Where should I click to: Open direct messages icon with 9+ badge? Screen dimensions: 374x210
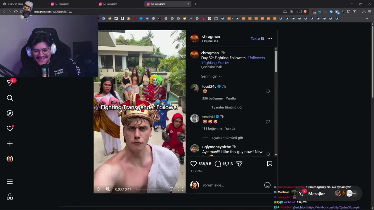(10, 83)
